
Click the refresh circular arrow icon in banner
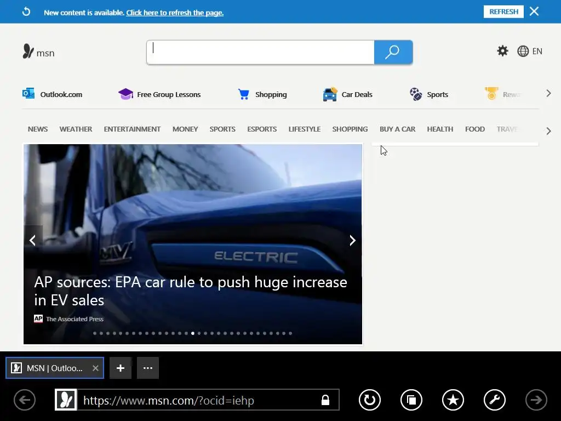pyautogui.click(x=26, y=12)
